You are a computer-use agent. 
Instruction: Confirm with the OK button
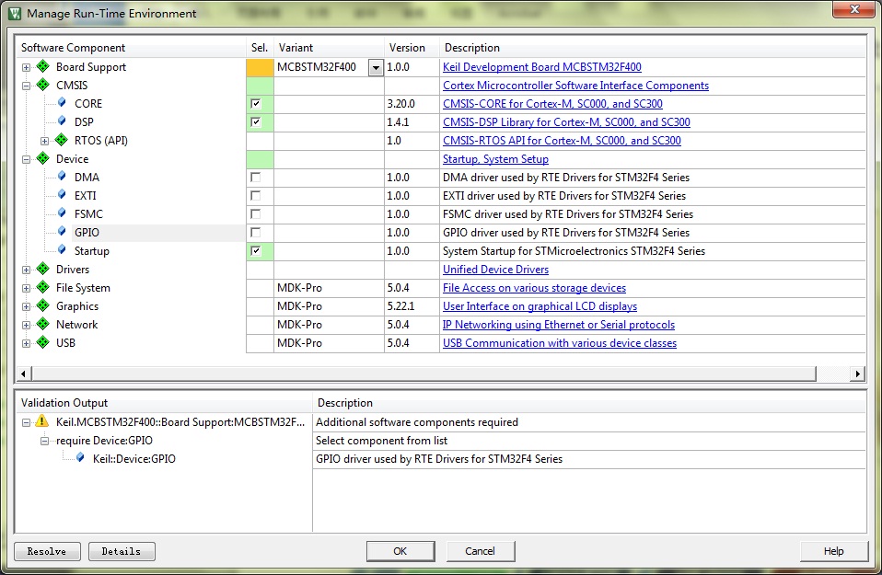pos(400,551)
